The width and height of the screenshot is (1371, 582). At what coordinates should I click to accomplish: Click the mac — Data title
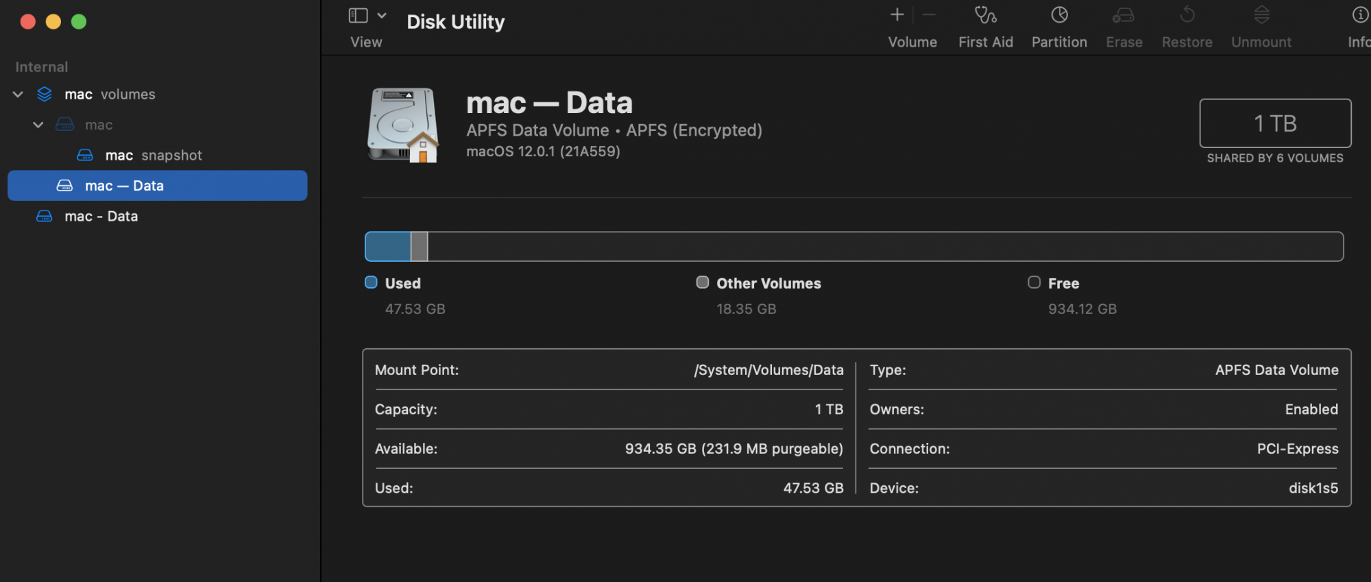[549, 104]
